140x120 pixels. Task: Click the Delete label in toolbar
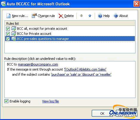pos(69,16)
